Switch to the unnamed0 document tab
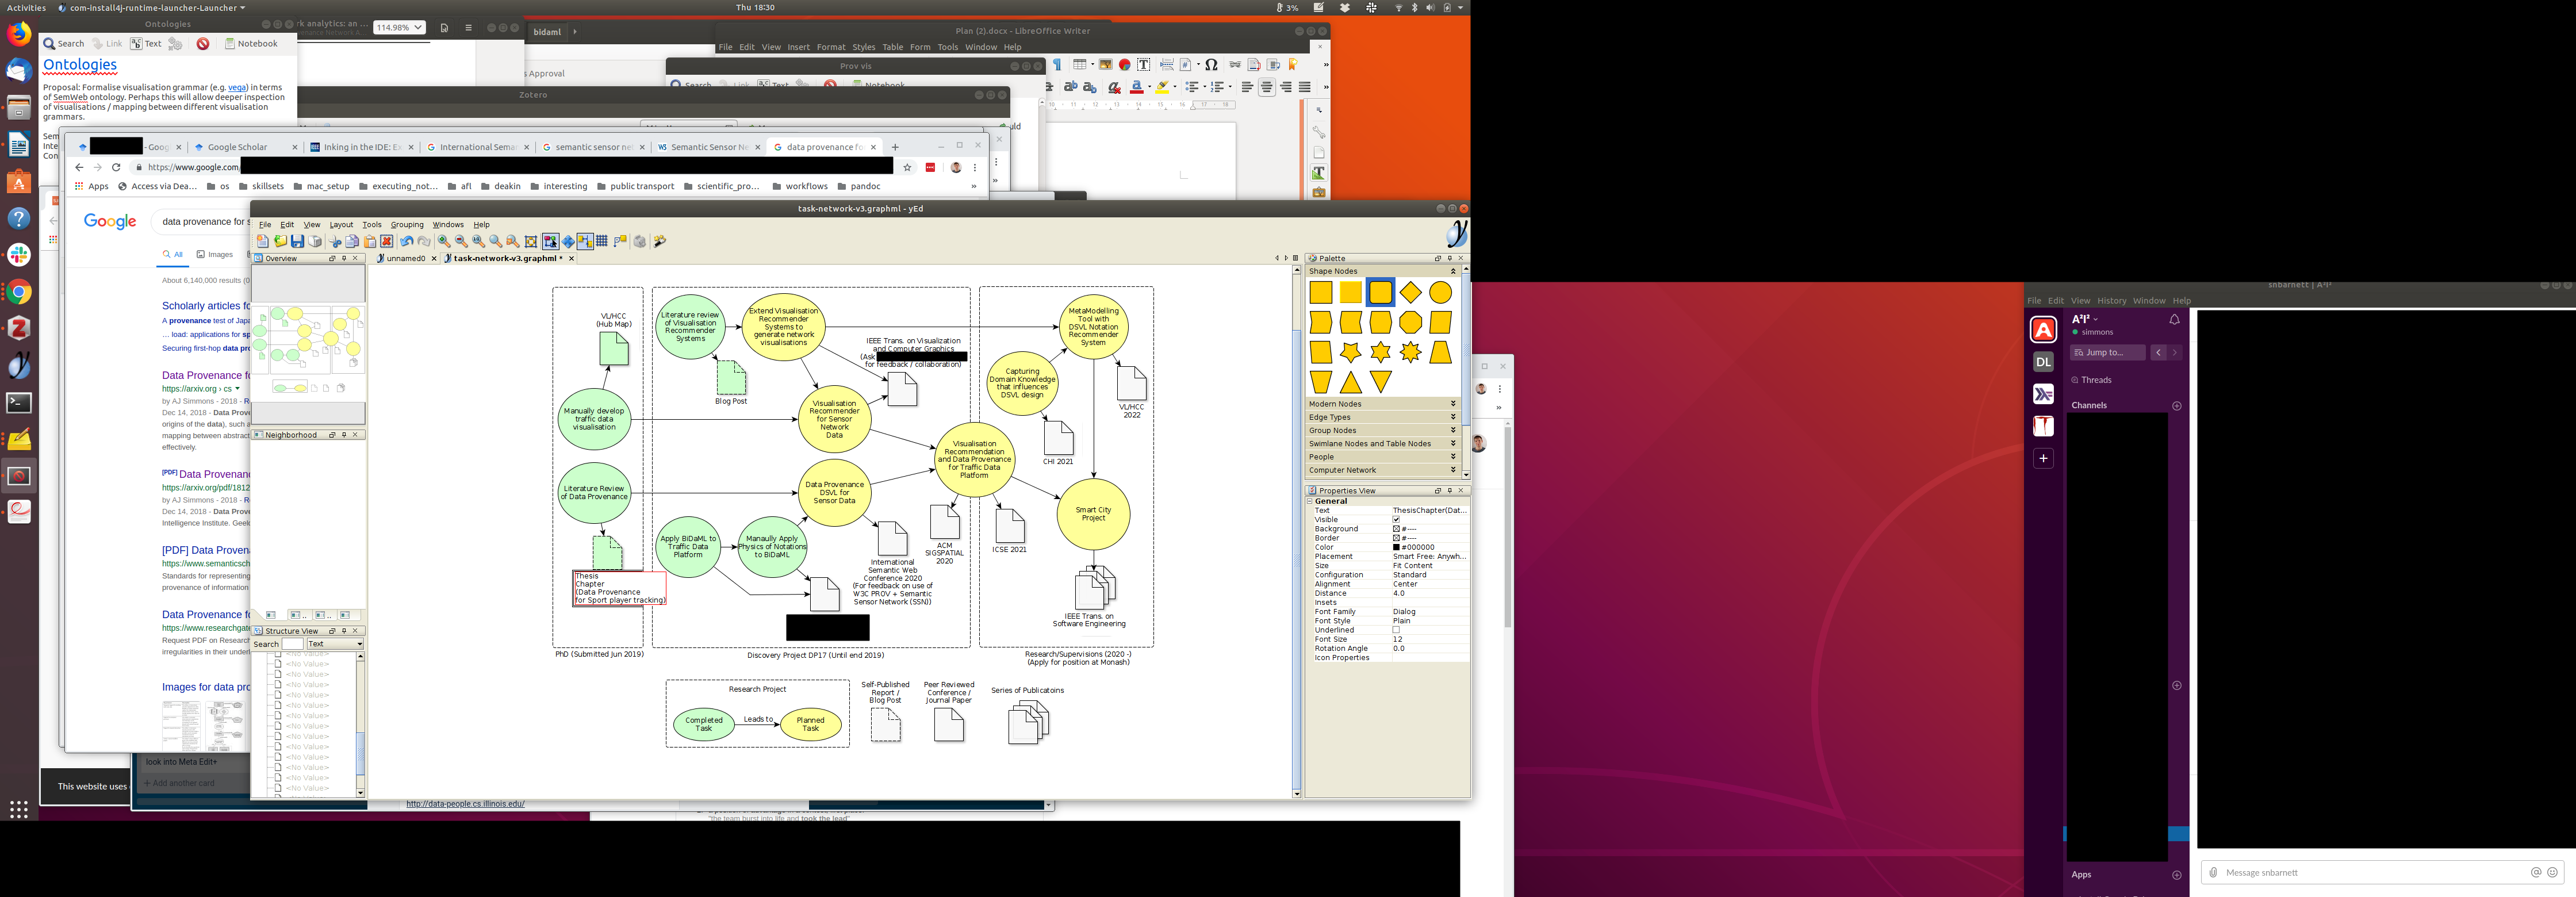Screen dimensions: 2576x897 click(x=405, y=258)
